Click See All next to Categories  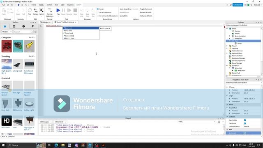31,37
